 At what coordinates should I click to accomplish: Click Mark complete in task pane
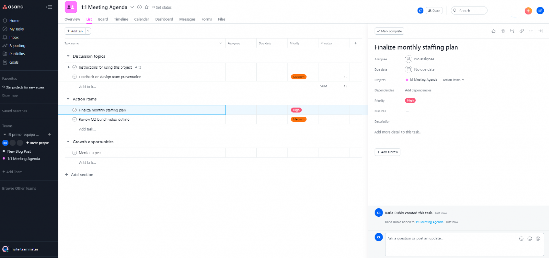(x=389, y=31)
